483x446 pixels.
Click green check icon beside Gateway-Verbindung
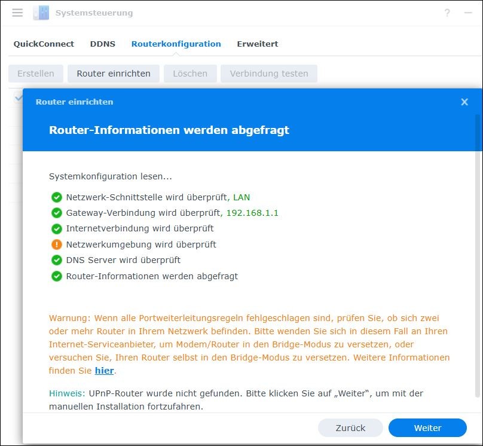point(57,213)
